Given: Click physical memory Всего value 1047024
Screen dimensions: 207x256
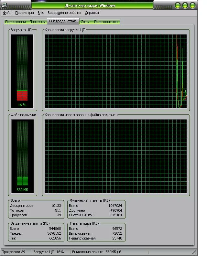Looking at the screenshot, I should pos(115,206).
